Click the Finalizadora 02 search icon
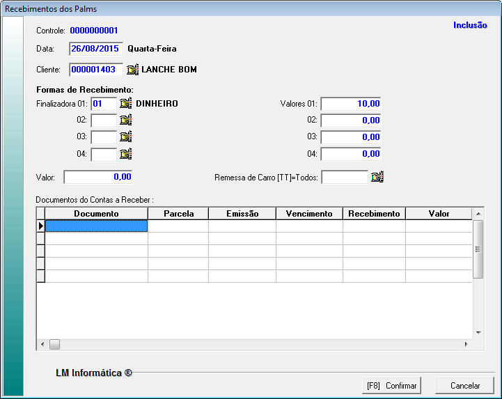 (x=125, y=120)
